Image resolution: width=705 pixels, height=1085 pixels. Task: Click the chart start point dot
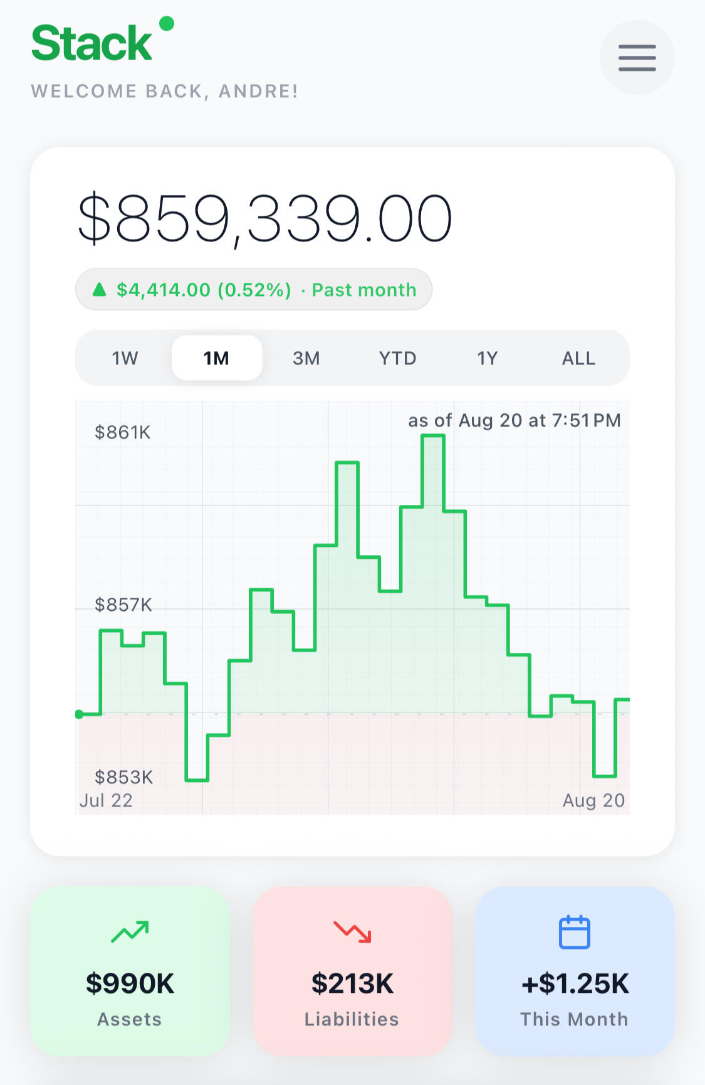[79, 714]
